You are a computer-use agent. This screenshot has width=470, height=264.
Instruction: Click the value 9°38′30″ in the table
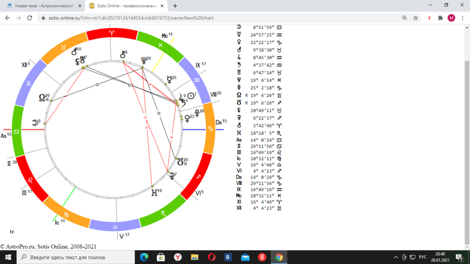tap(264, 50)
